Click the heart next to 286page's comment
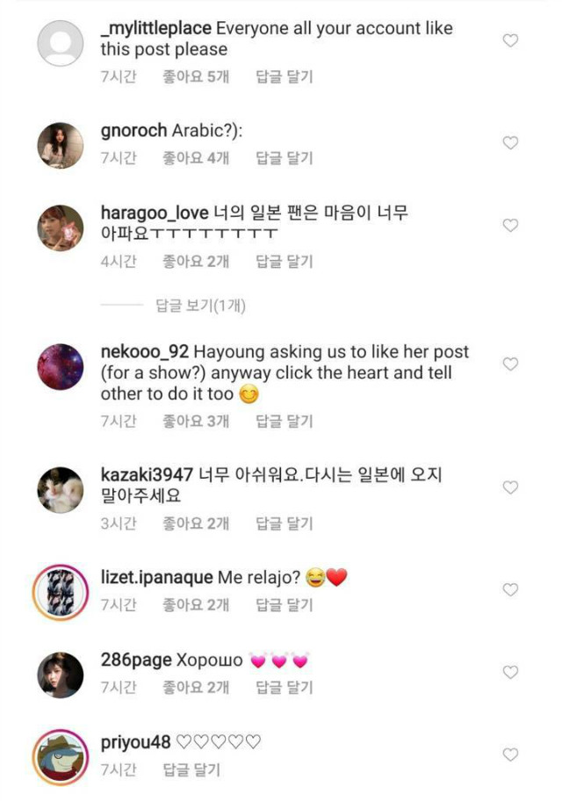The height and width of the screenshot is (801, 562). 510,672
